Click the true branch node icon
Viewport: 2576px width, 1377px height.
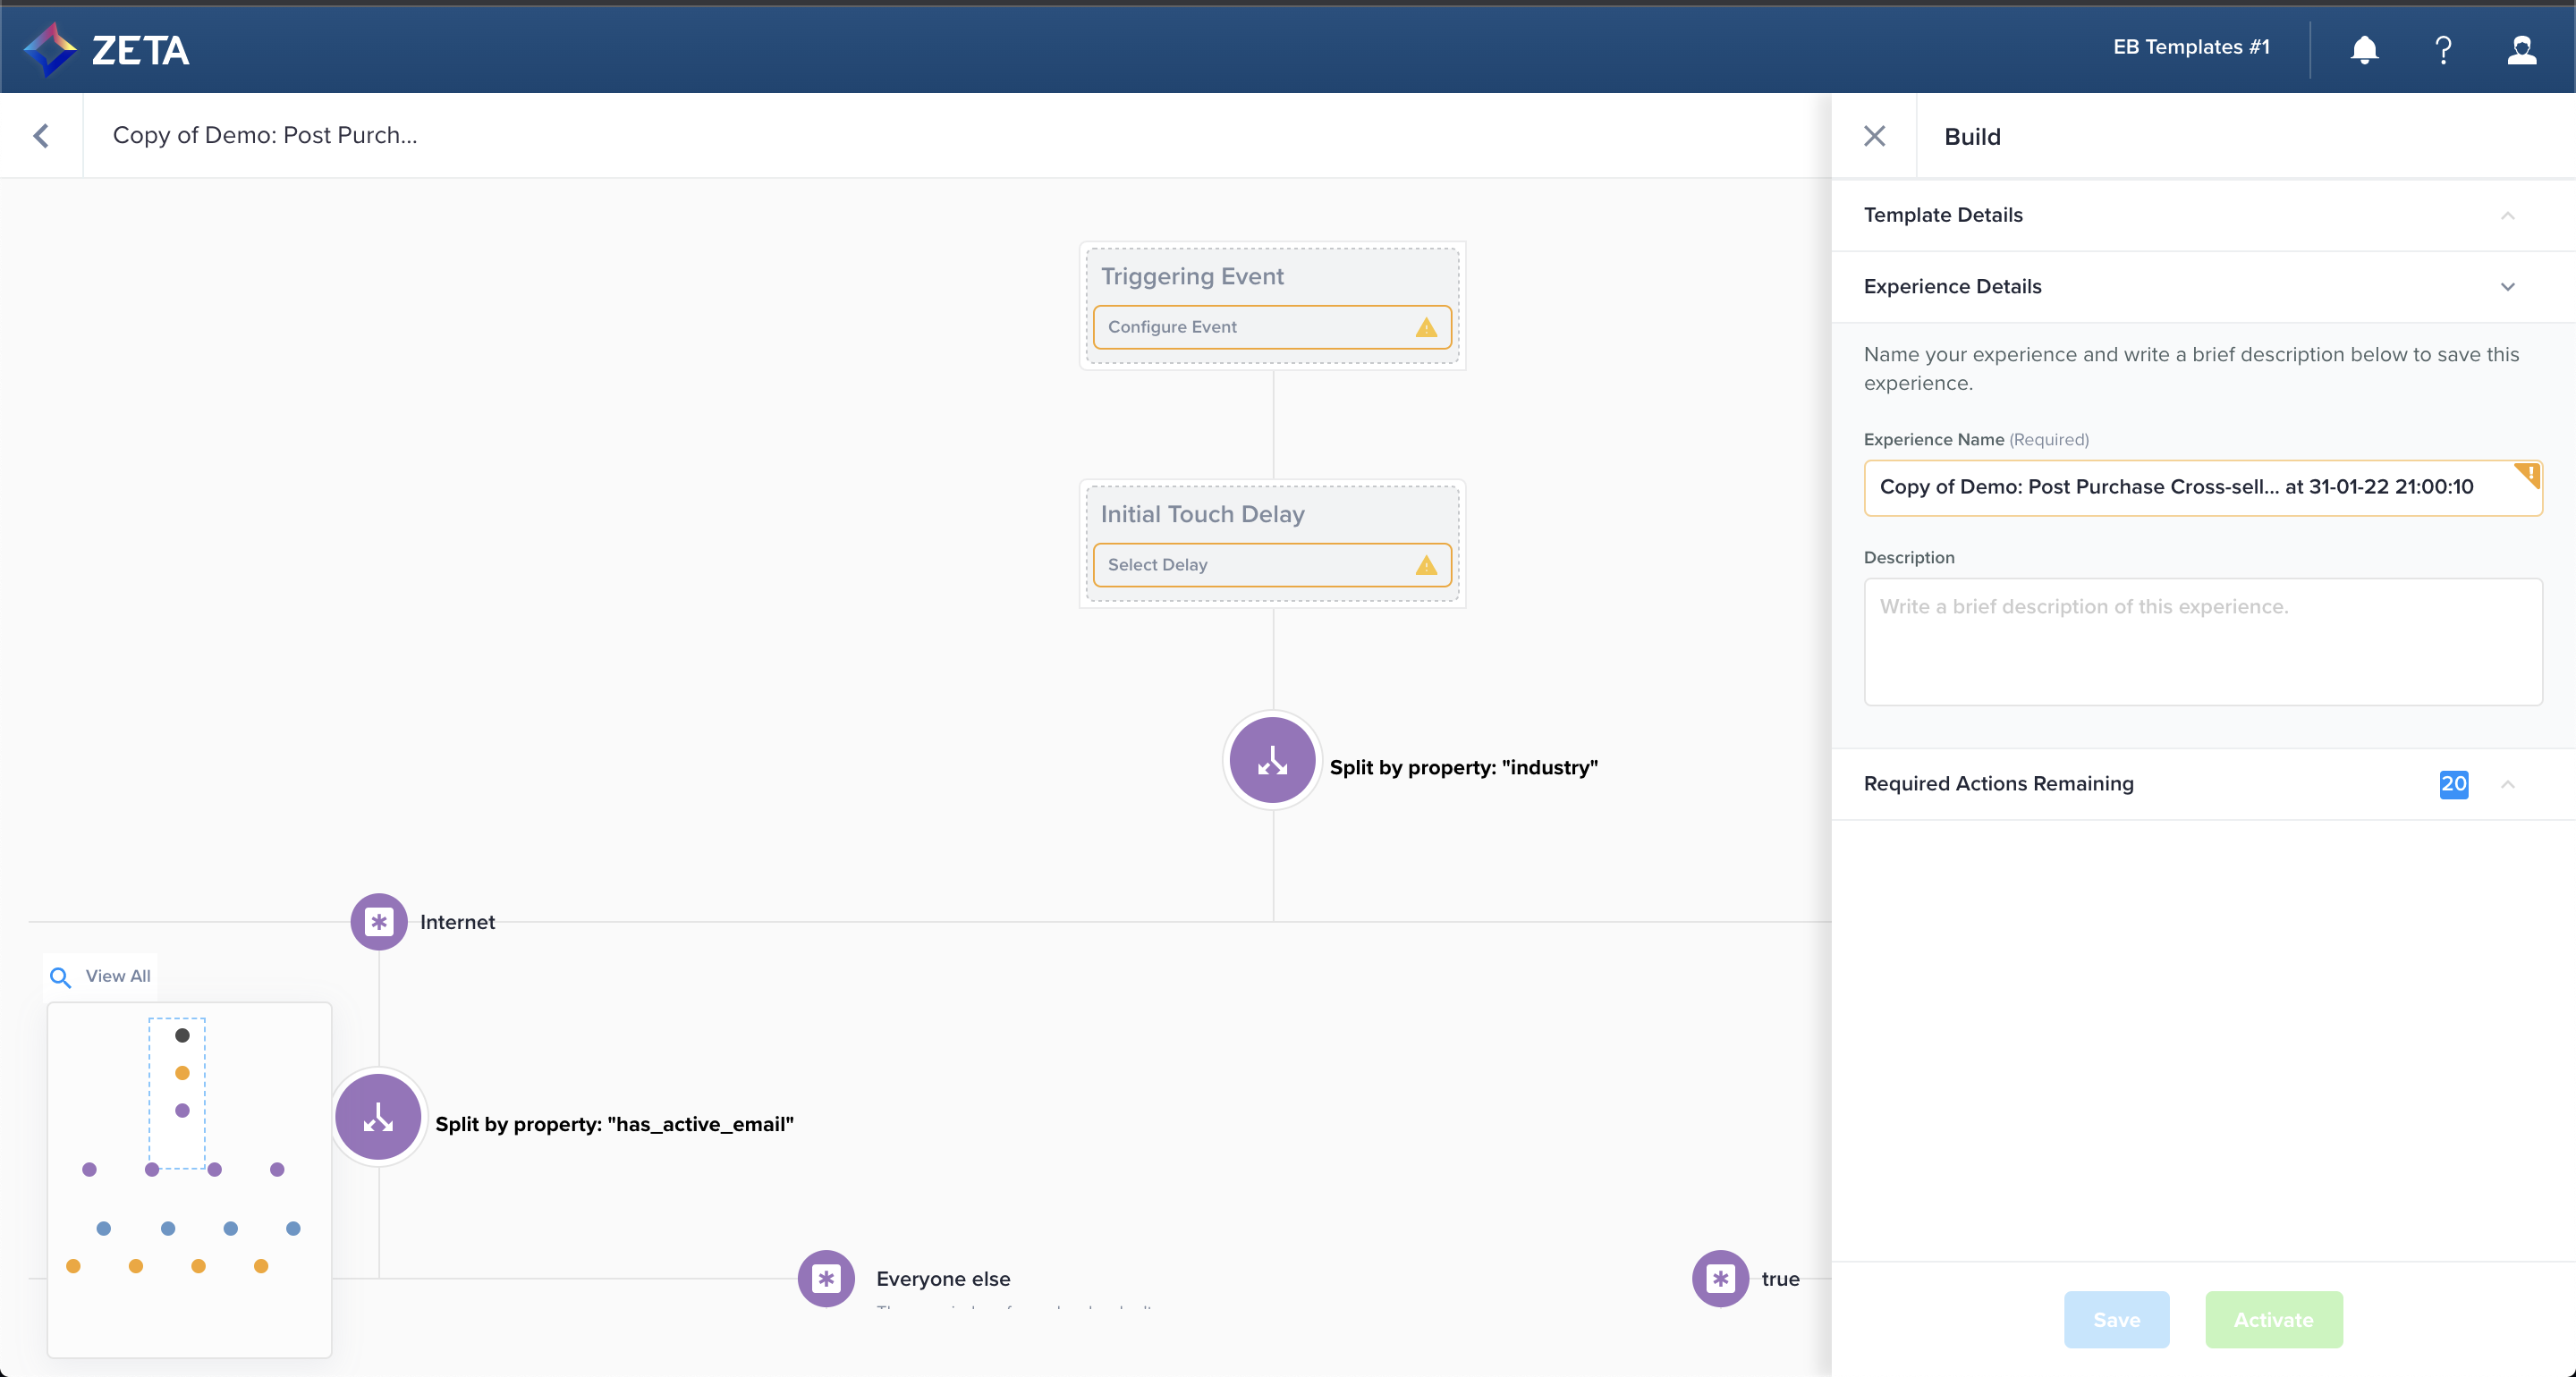(1720, 1278)
